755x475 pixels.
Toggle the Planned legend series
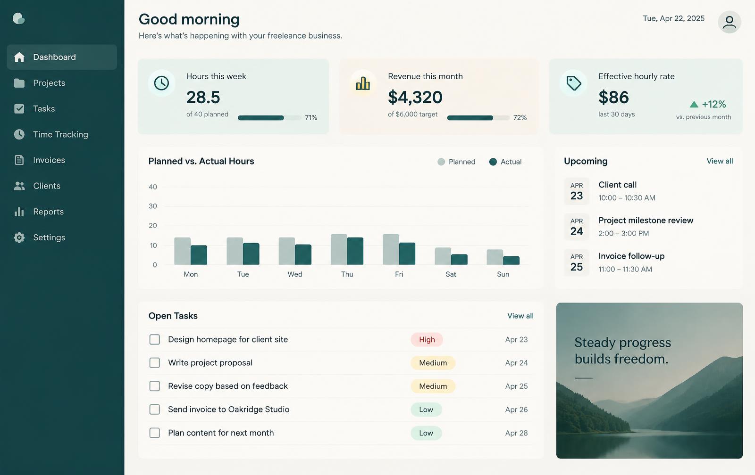pos(456,162)
